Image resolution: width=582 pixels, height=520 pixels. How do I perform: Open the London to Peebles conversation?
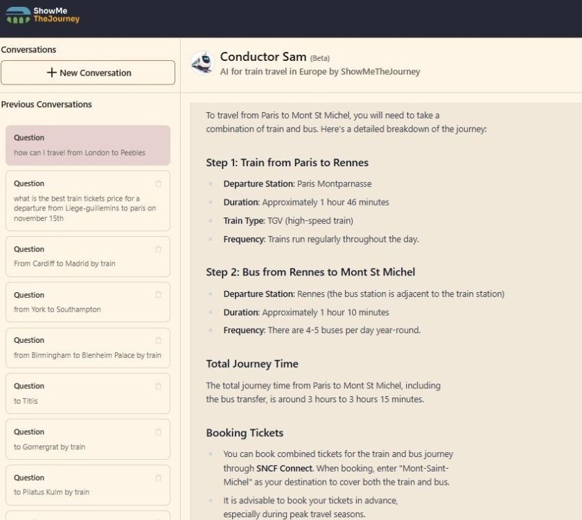pyautogui.click(x=88, y=145)
